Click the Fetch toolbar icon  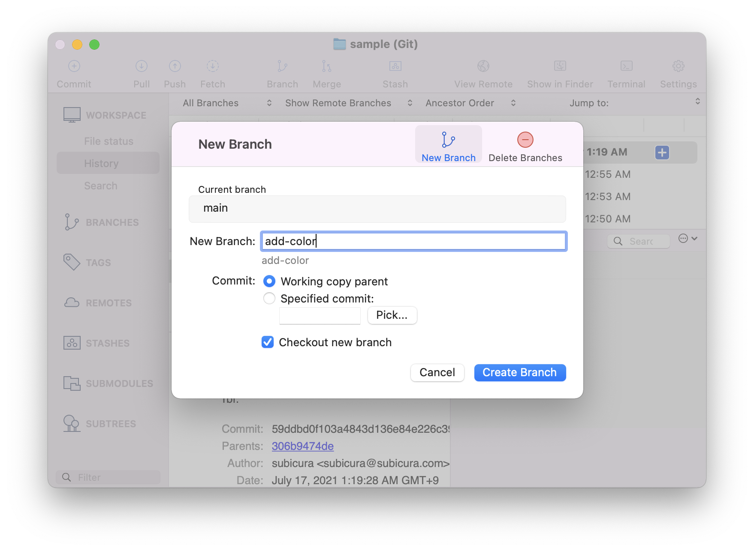[212, 66]
